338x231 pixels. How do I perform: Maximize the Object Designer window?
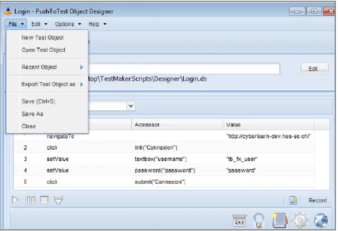point(314,11)
